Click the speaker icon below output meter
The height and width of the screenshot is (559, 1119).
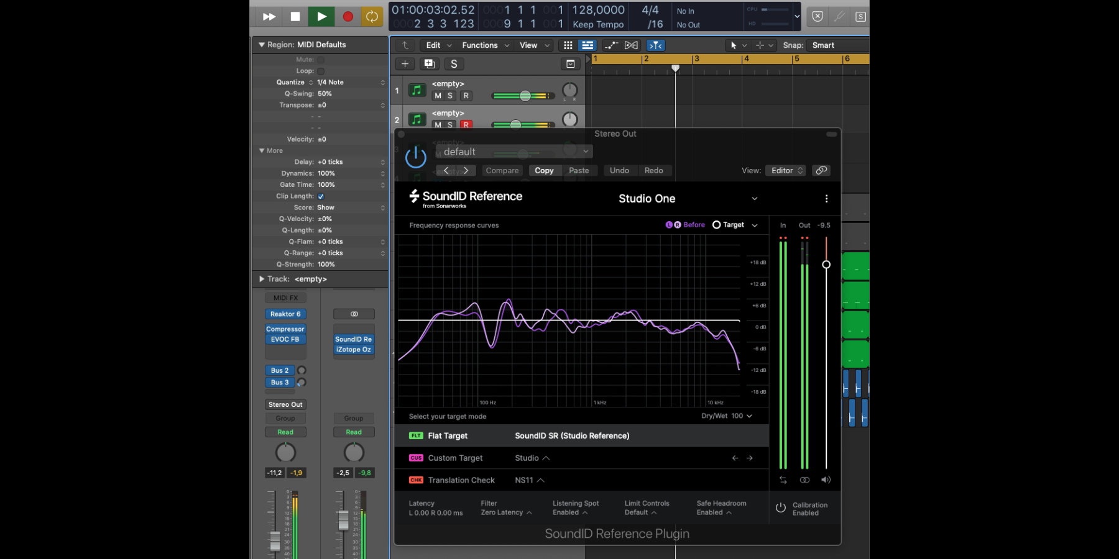click(x=826, y=479)
